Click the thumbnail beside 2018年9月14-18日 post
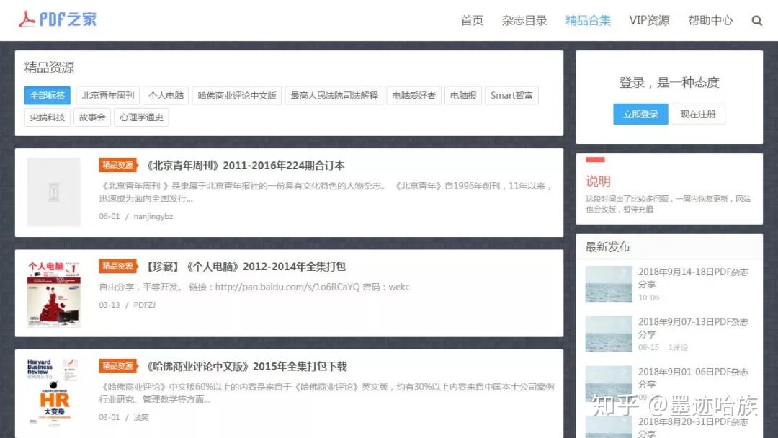The image size is (778, 438). (x=608, y=284)
